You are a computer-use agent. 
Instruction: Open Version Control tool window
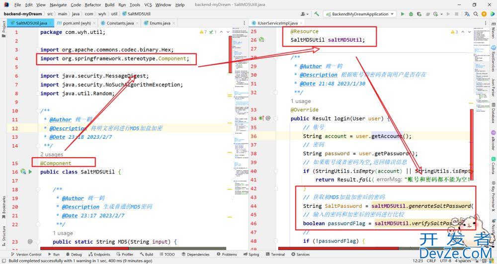click(x=26, y=255)
